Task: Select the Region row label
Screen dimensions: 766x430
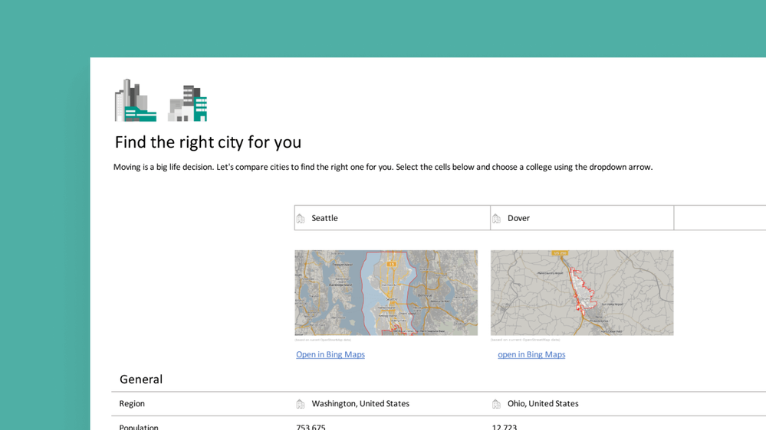Action: click(132, 404)
